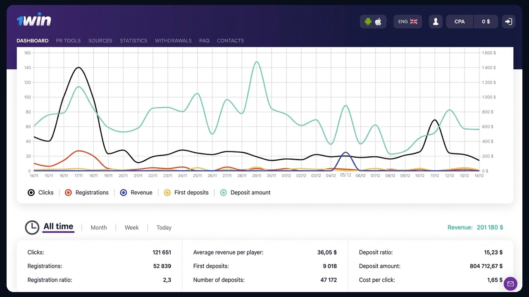Click the 0 $ balance button

486,21
